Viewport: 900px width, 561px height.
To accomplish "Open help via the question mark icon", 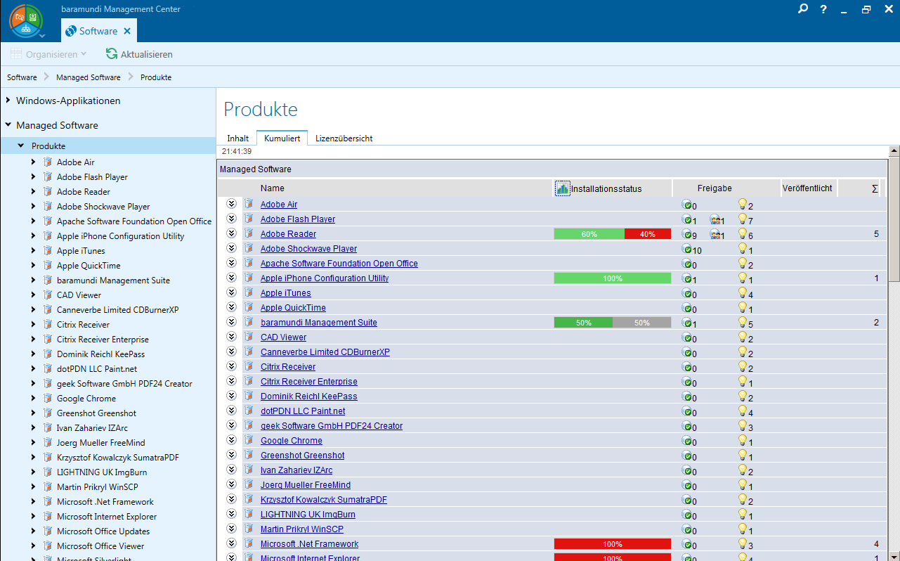I will [823, 9].
